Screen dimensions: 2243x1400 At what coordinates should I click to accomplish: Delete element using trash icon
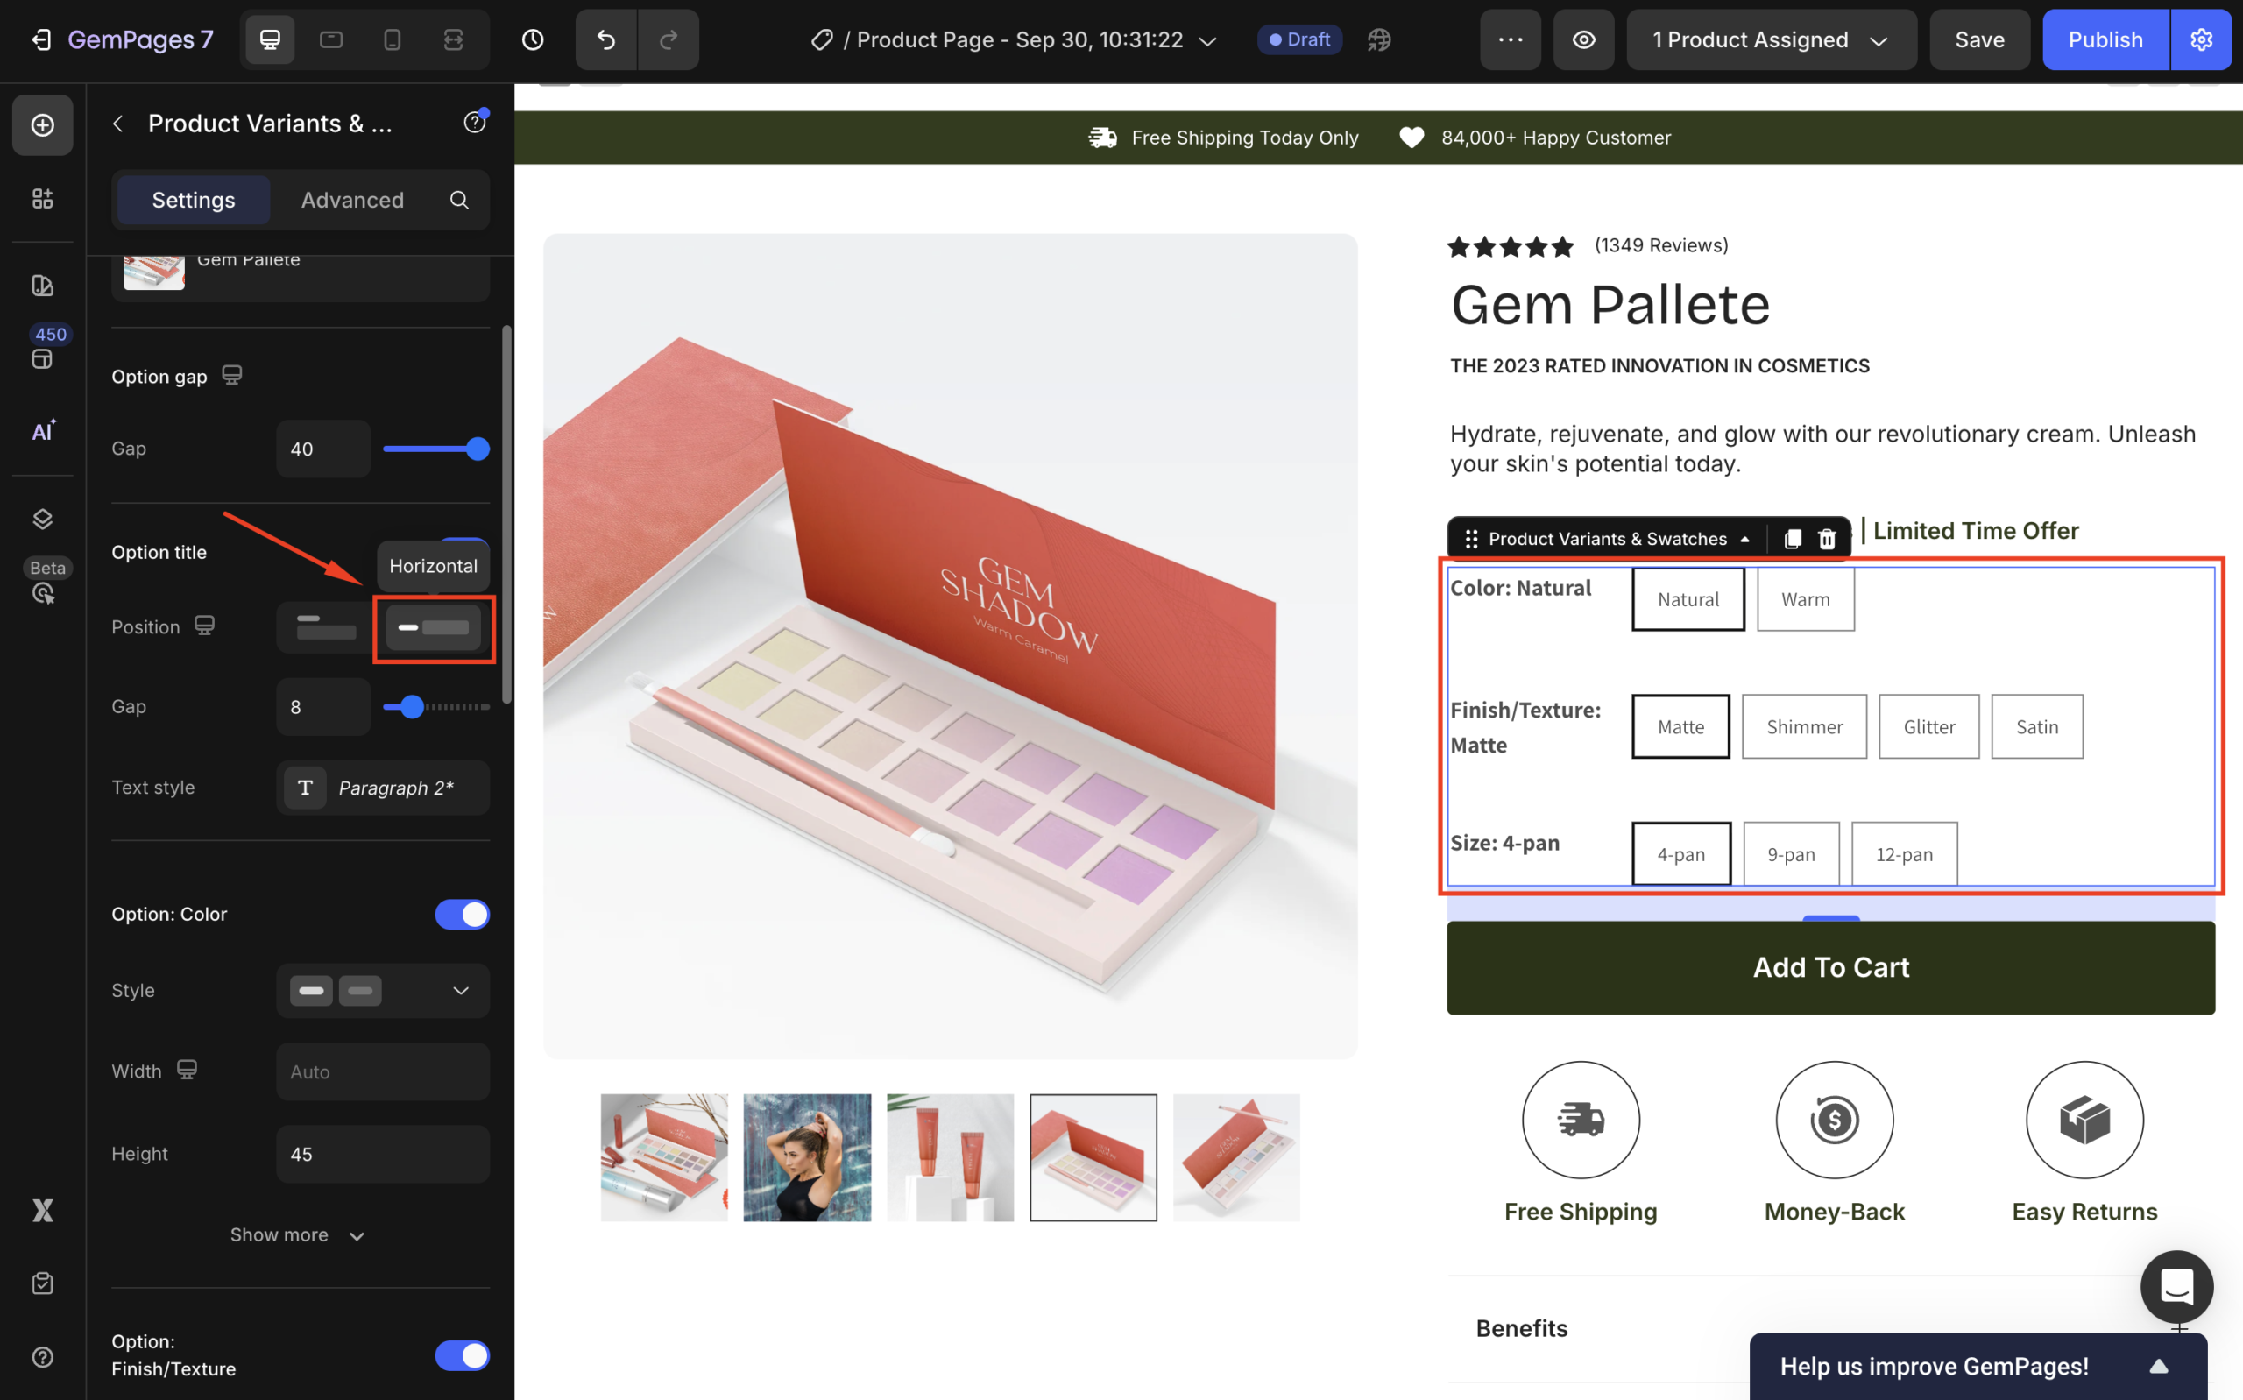pyautogui.click(x=1827, y=539)
